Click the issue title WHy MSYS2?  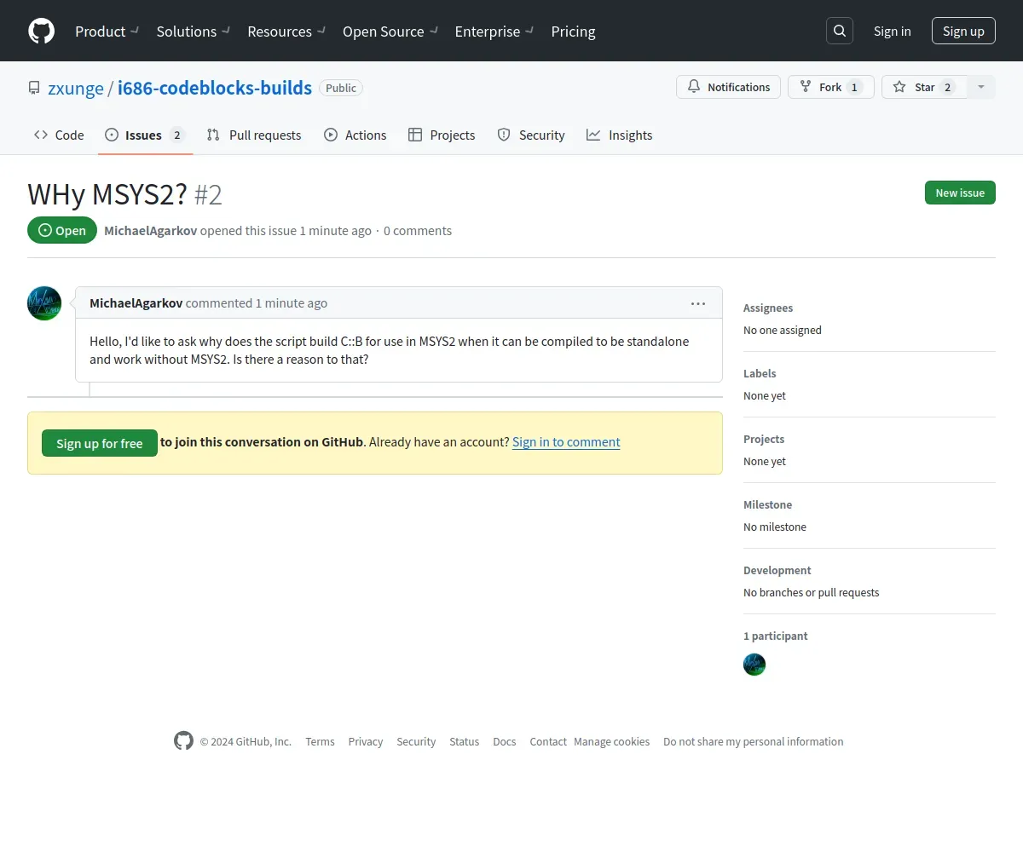click(107, 194)
